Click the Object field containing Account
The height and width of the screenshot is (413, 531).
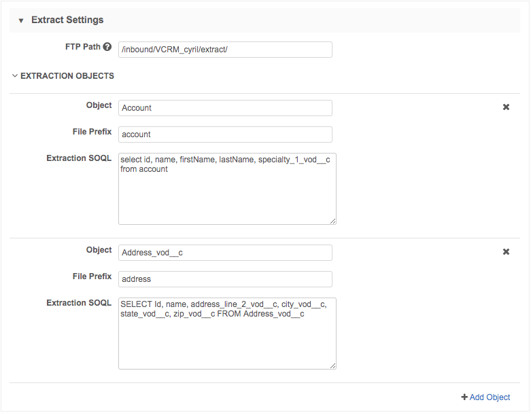pyautogui.click(x=225, y=108)
